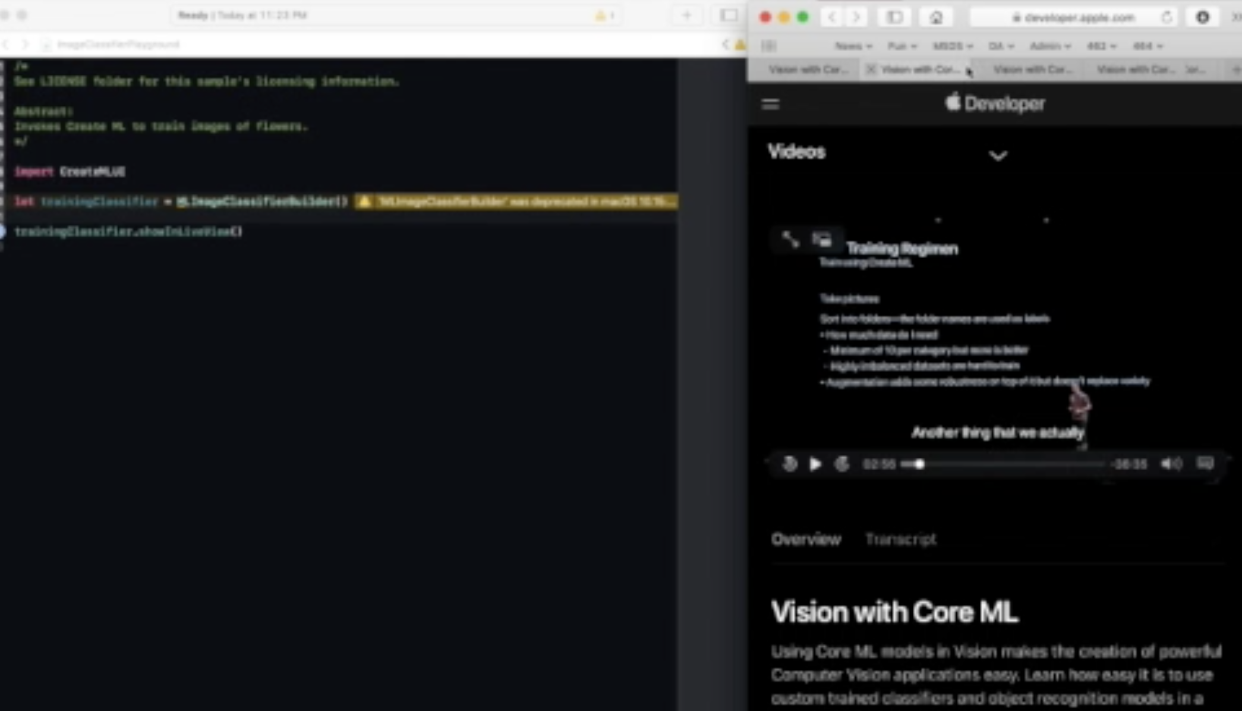Open the Xcode library with the plus icon
Viewport: 1242px width, 711px height.
click(x=686, y=15)
